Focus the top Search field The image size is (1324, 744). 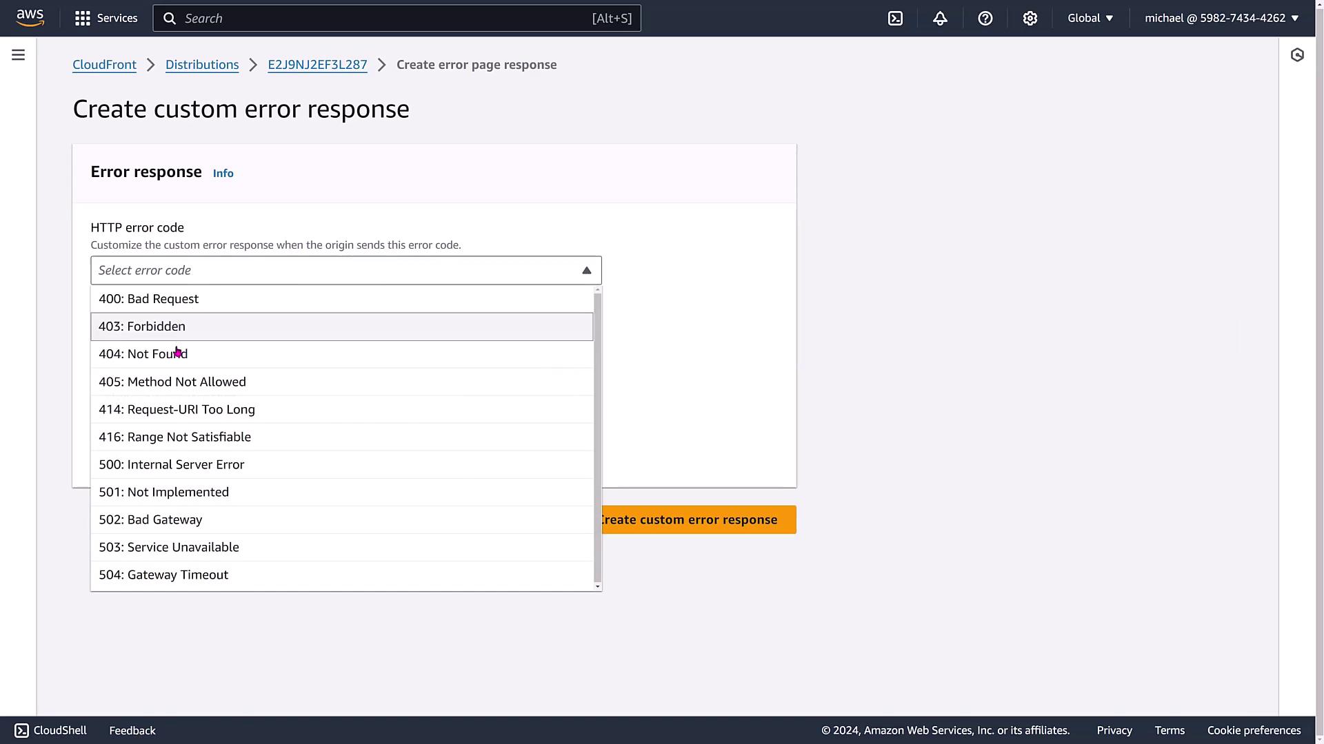(386, 19)
